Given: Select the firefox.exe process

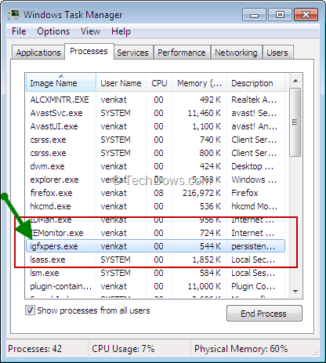Looking at the screenshot, I should (155, 193).
